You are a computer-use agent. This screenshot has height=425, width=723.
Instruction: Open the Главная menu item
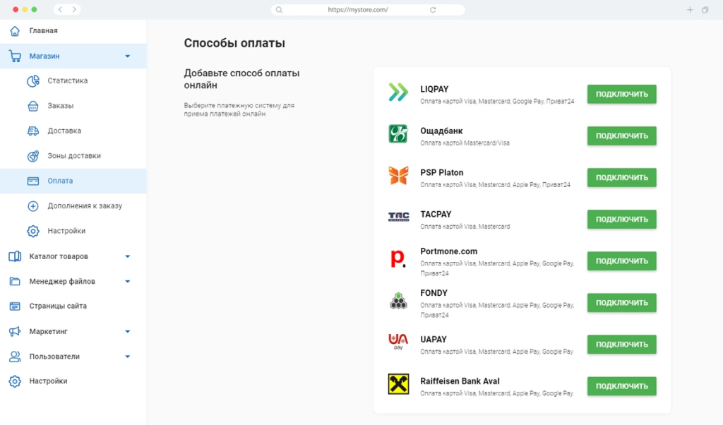click(43, 31)
